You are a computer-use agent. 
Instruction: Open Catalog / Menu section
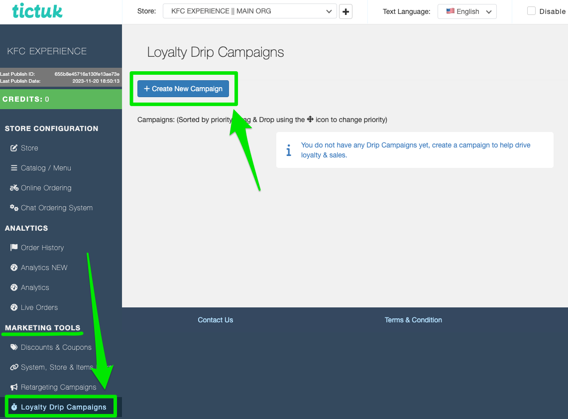click(x=46, y=168)
